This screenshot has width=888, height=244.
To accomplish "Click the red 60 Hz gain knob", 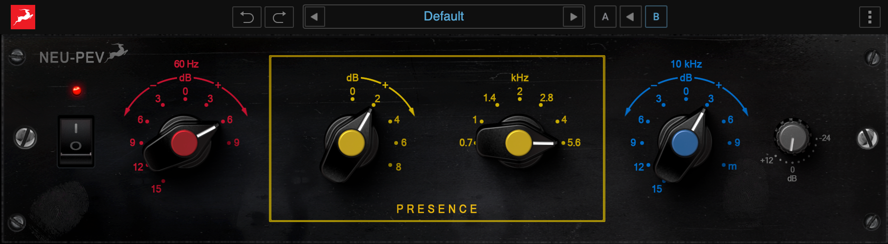I will tap(184, 142).
